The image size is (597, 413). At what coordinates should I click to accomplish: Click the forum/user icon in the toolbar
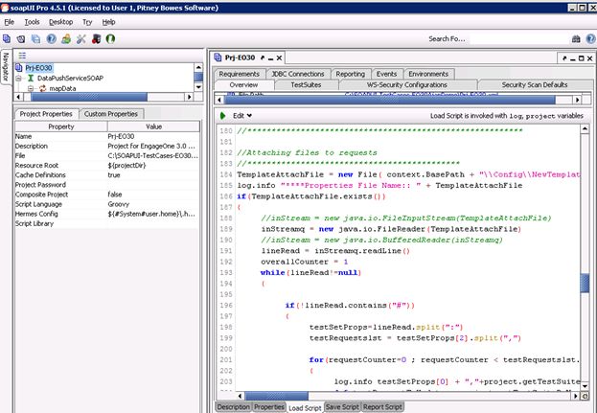pos(66,39)
